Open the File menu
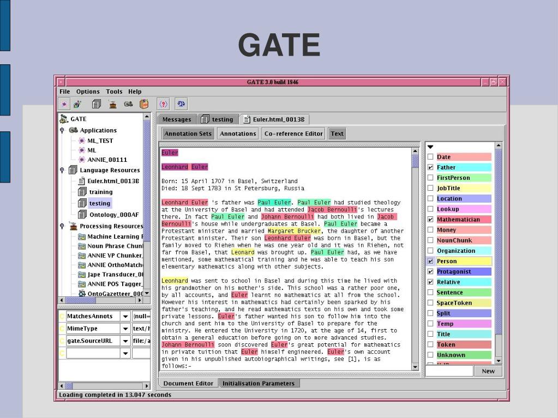The width and height of the screenshot is (558, 418). (64, 92)
